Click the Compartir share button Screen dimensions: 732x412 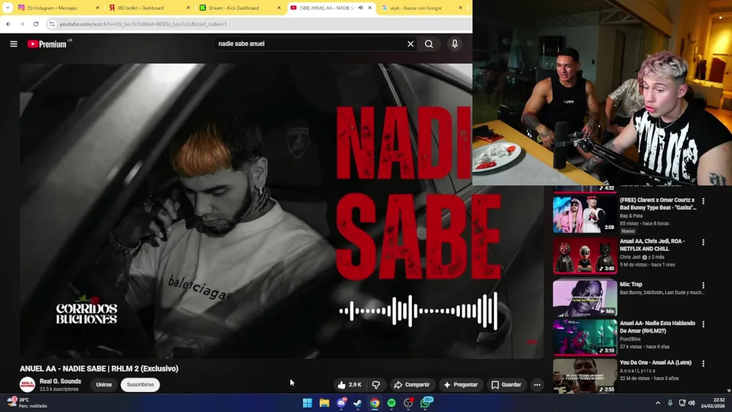[412, 385]
